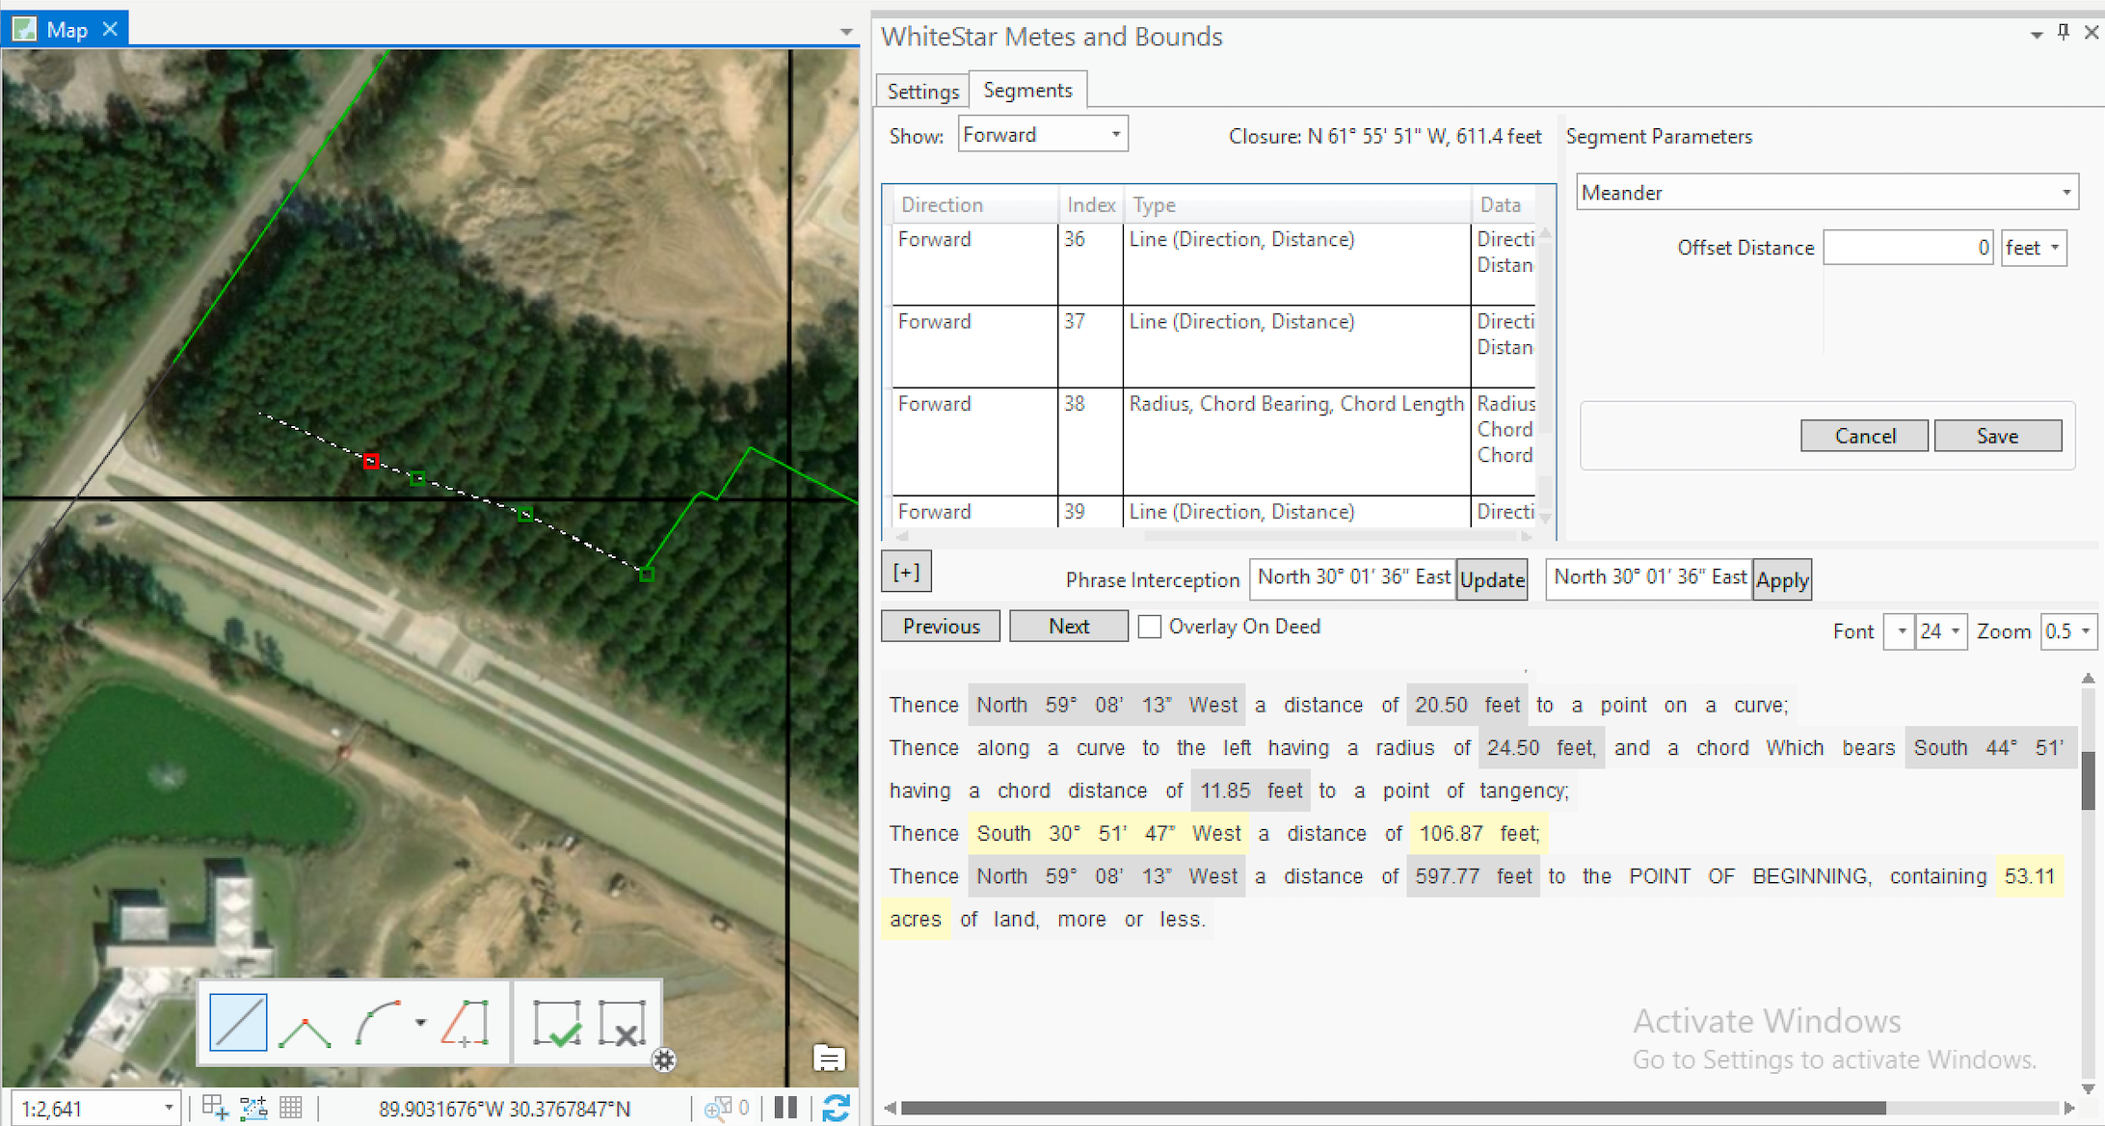Switch to the Settings tab

(922, 91)
